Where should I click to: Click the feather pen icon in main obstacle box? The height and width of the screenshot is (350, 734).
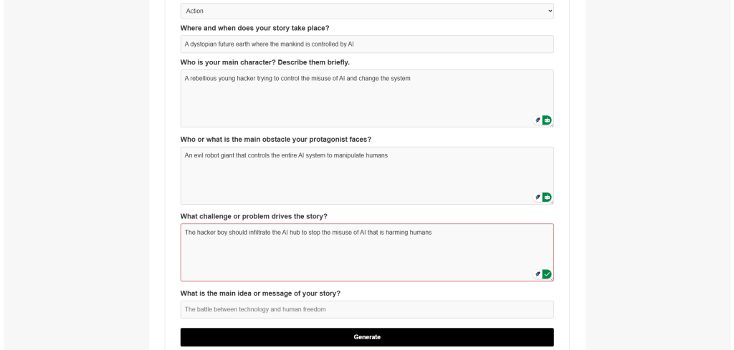pyautogui.click(x=538, y=197)
